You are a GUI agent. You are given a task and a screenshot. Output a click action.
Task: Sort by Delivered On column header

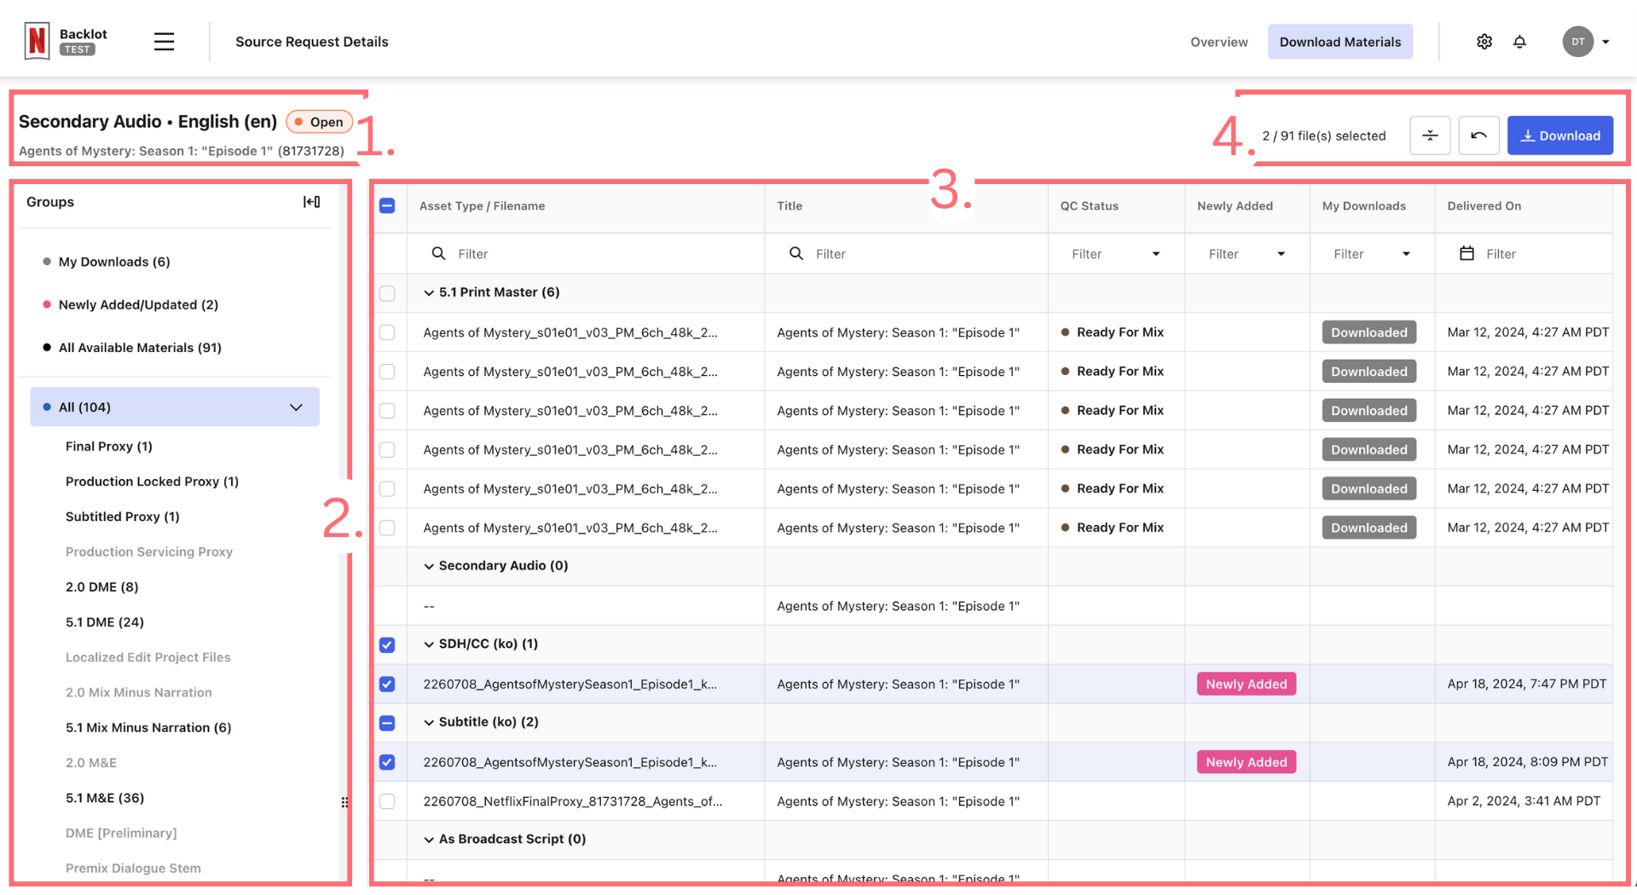click(1484, 206)
